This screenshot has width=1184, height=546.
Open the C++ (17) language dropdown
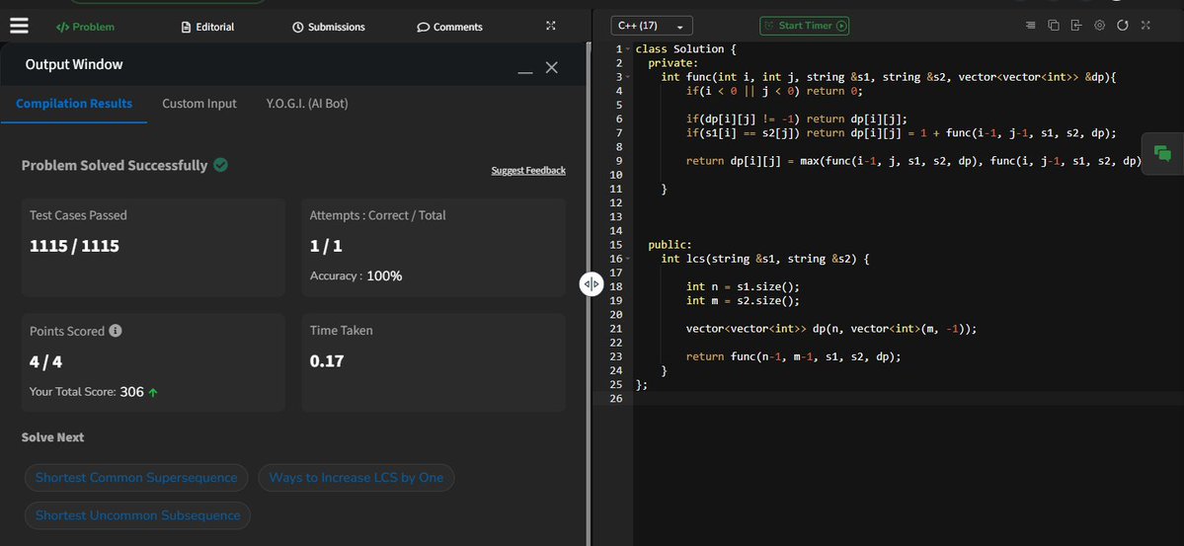(651, 26)
